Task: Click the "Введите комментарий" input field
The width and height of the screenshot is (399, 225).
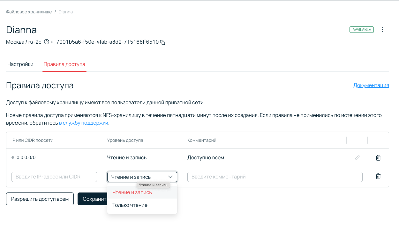Action: point(275,177)
